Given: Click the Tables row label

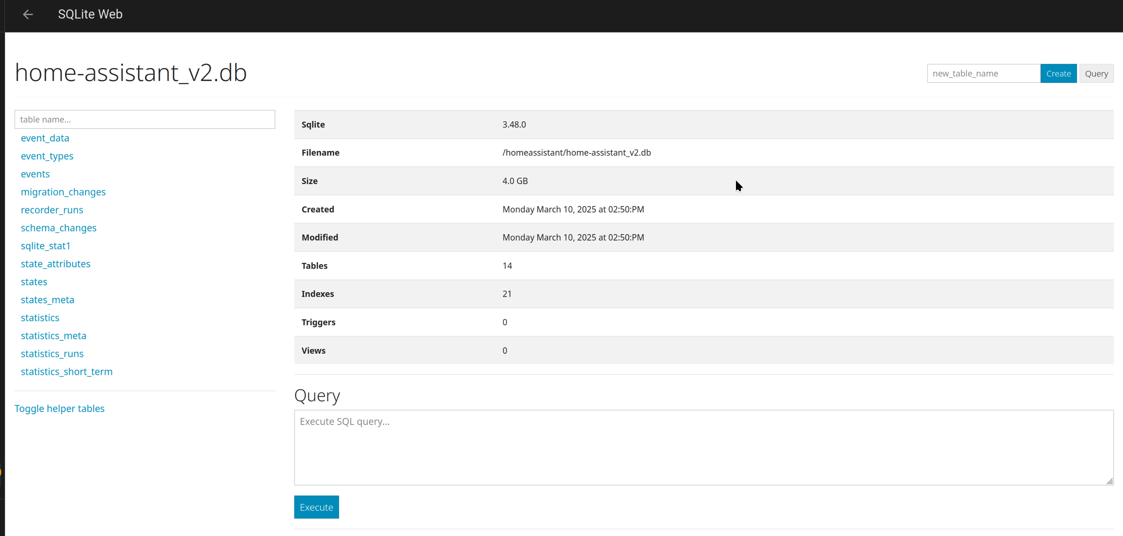Looking at the screenshot, I should [x=314, y=265].
